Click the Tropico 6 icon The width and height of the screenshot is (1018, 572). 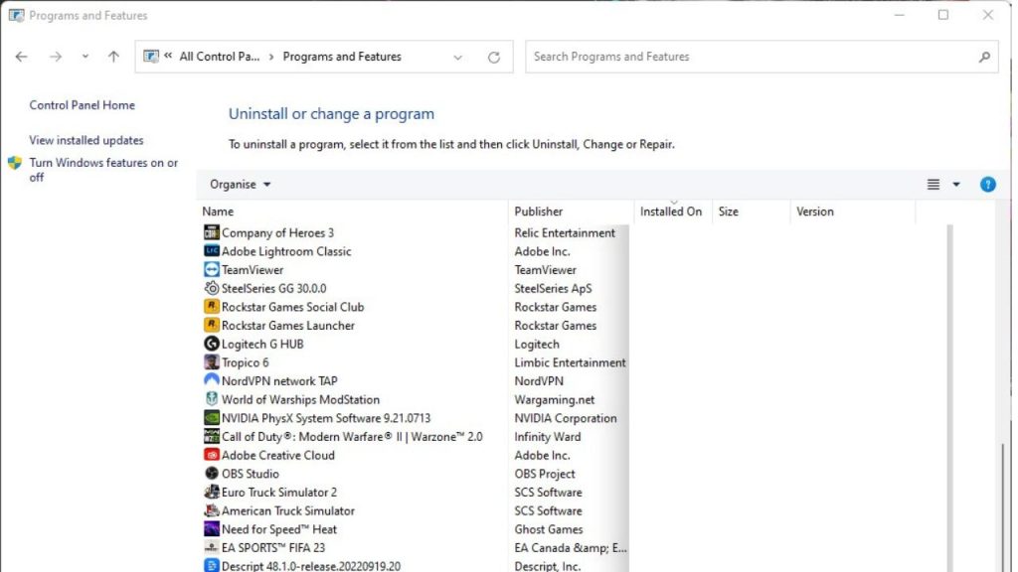[211, 362]
